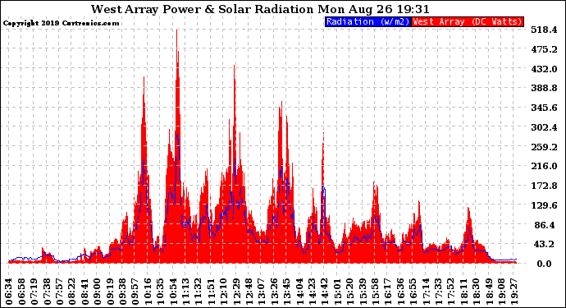Click the x-axis time label "07:19"
The width and height of the screenshot is (566, 308).
click(34, 292)
